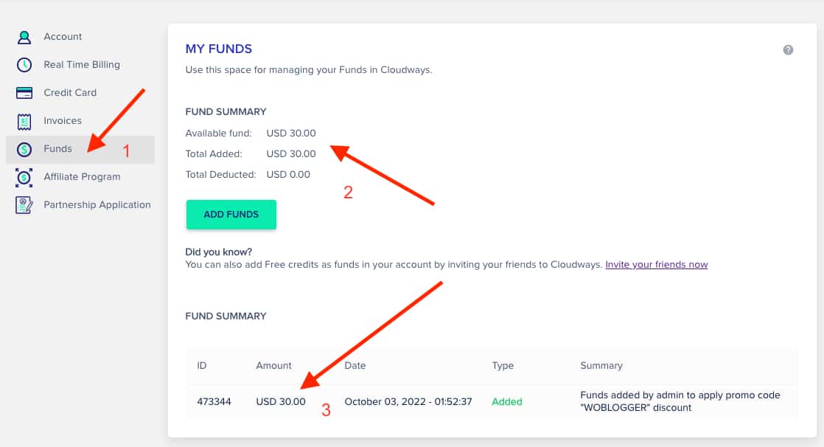Follow the Invite your friends now link

tap(656, 264)
